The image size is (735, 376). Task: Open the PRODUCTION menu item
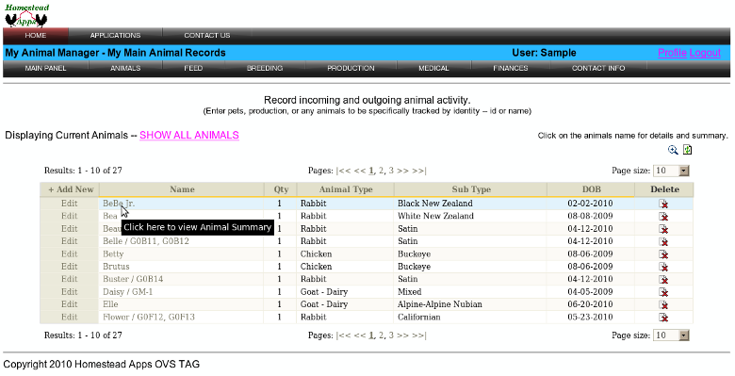pyautogui.click(x=351, y=69)
